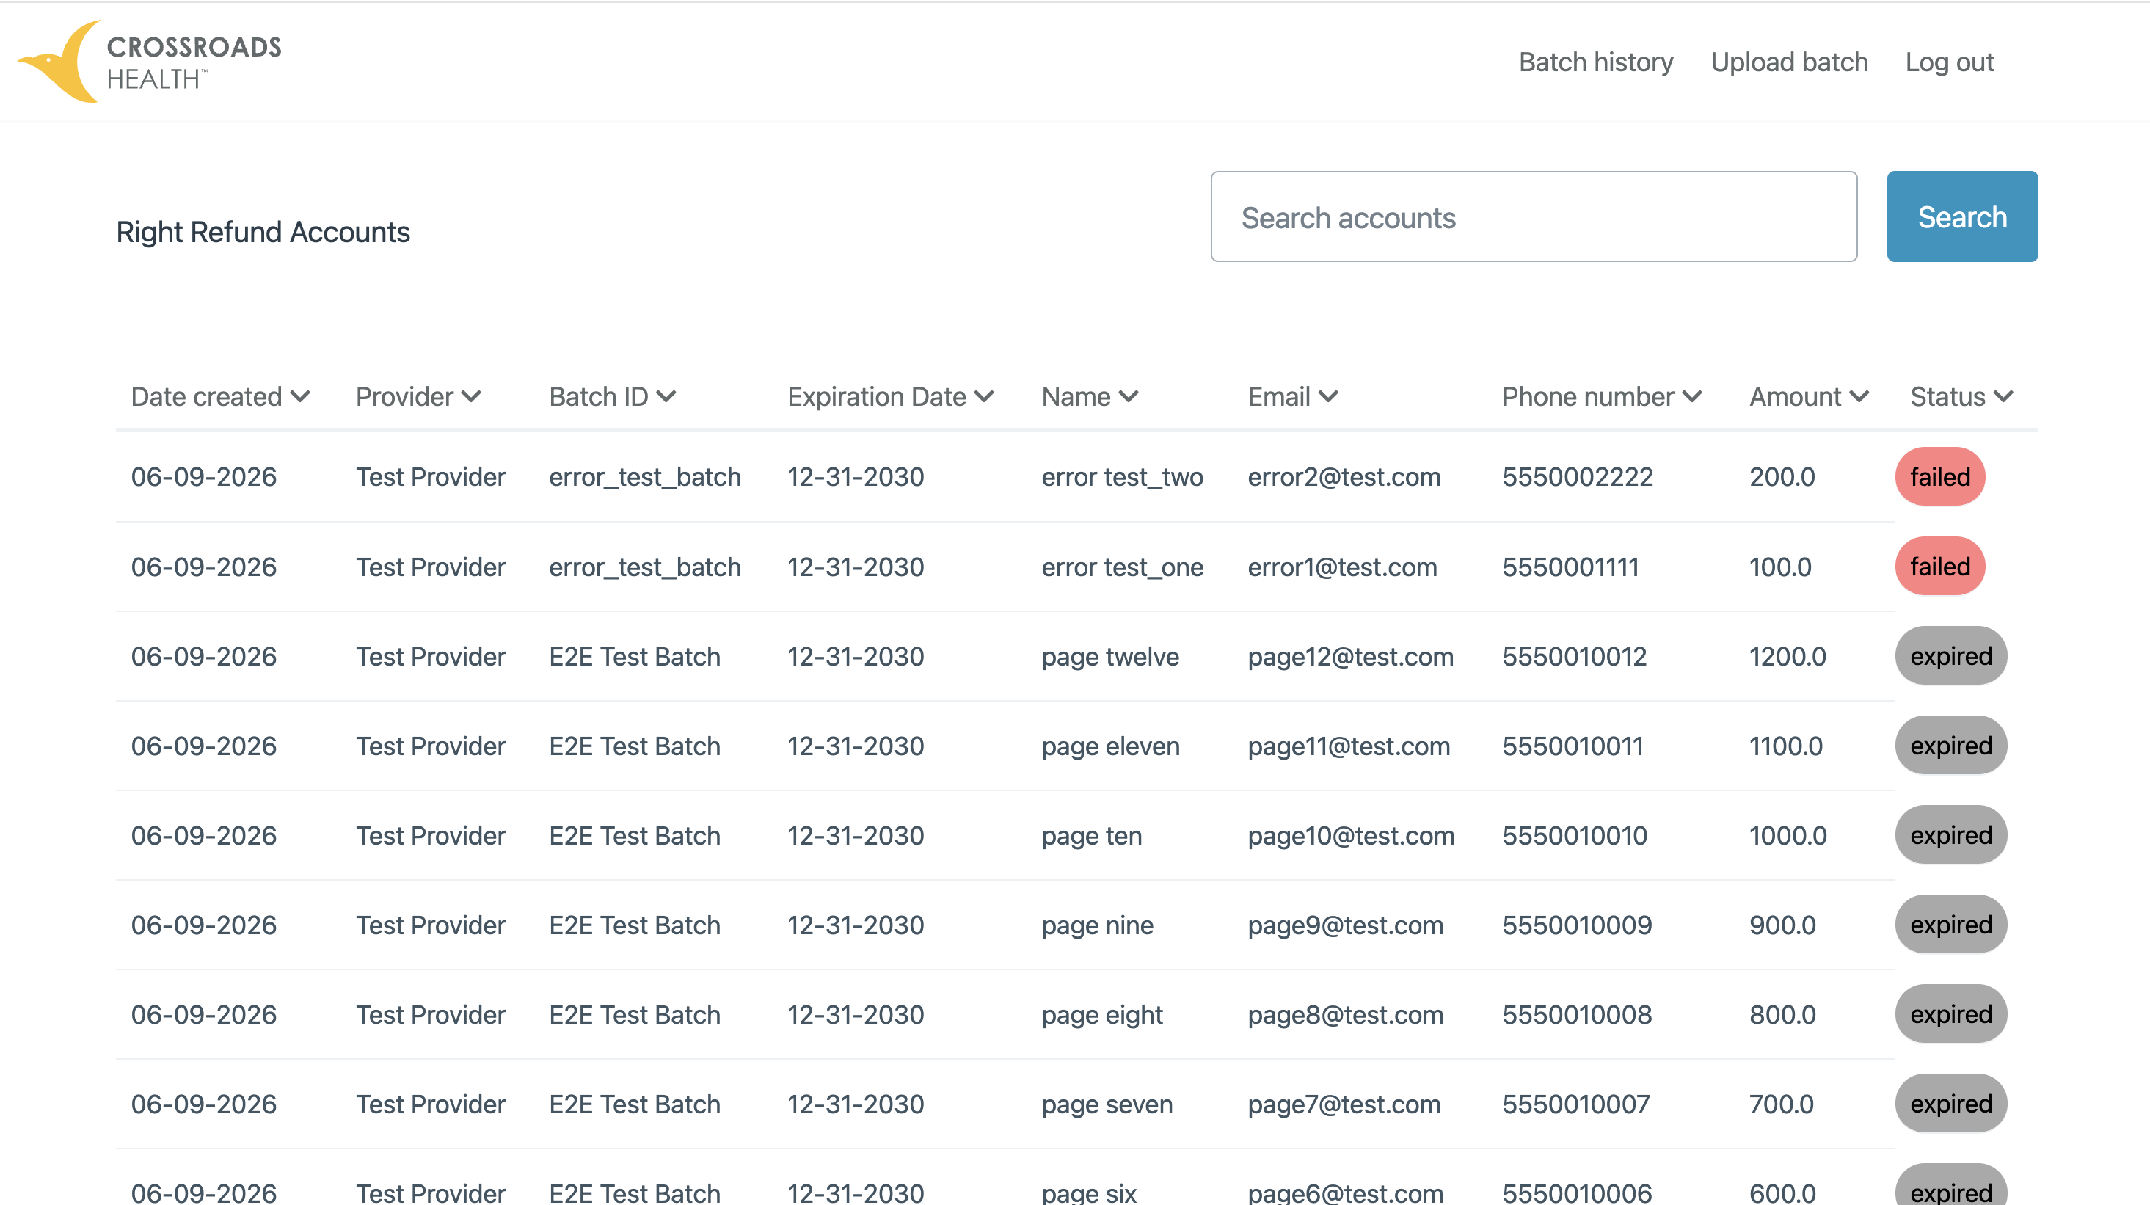2150x1205 pixels.
Task: Click amount 100.0
Action: coord(1780,567)
